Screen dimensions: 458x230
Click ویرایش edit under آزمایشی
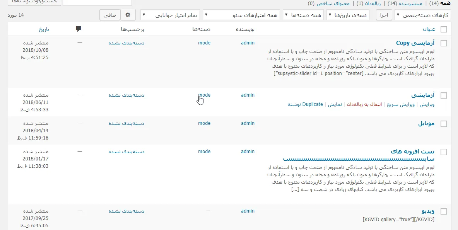point(427,104)
